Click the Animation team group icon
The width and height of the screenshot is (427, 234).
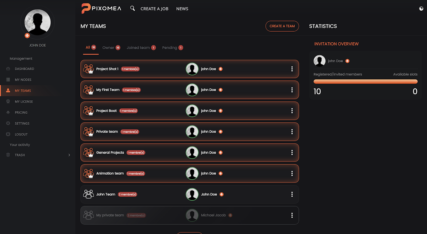pos(88,174)
